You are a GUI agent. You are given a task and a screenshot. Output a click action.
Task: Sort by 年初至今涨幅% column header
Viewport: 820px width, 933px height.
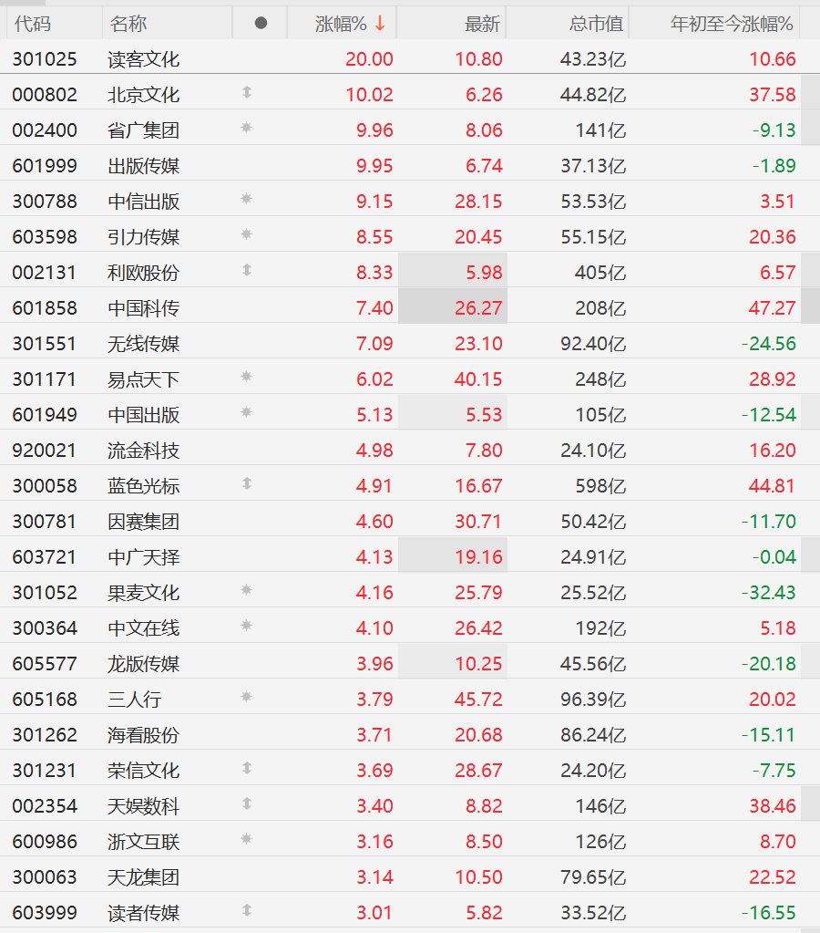click(x=732, y=24)
